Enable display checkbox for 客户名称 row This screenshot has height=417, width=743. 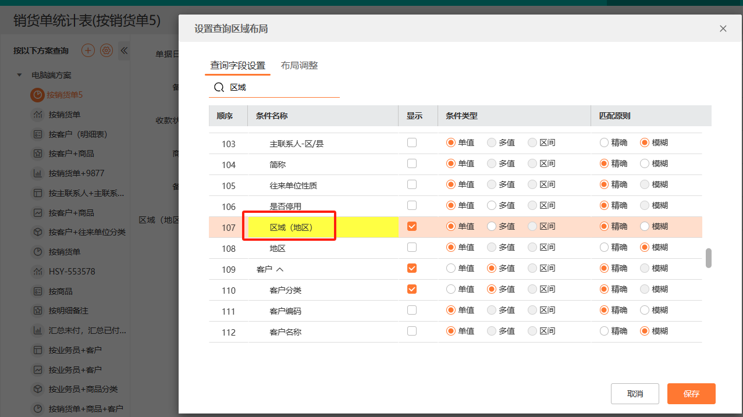click(x=412, y=331)
